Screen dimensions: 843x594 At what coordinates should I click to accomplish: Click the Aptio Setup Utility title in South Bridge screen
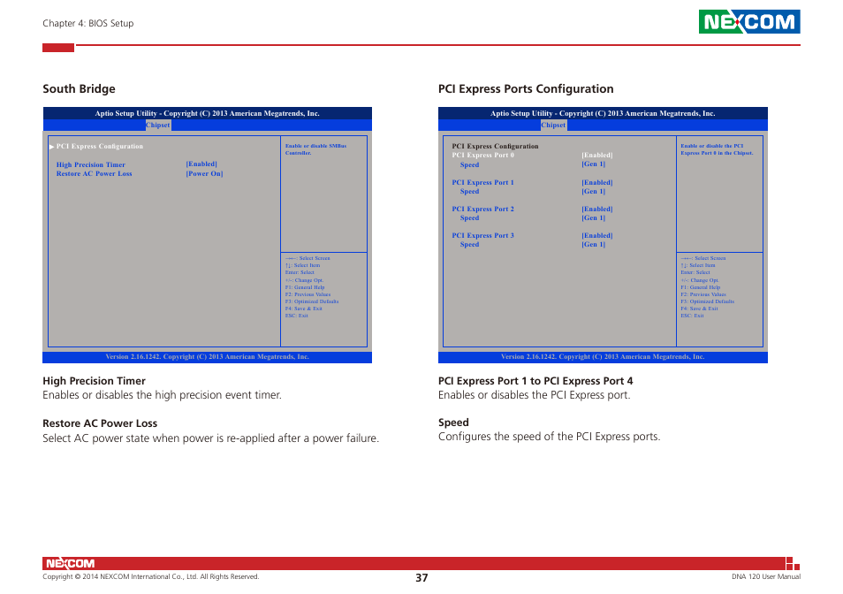(207, 113)
